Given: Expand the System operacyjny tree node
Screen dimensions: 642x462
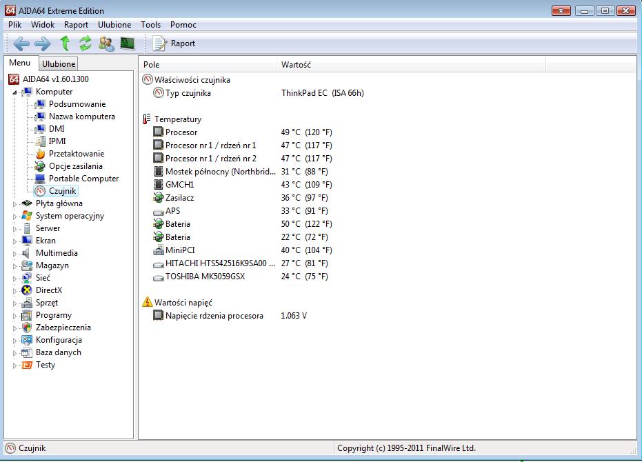Looking at the screenshot, I should pos(14,217).
